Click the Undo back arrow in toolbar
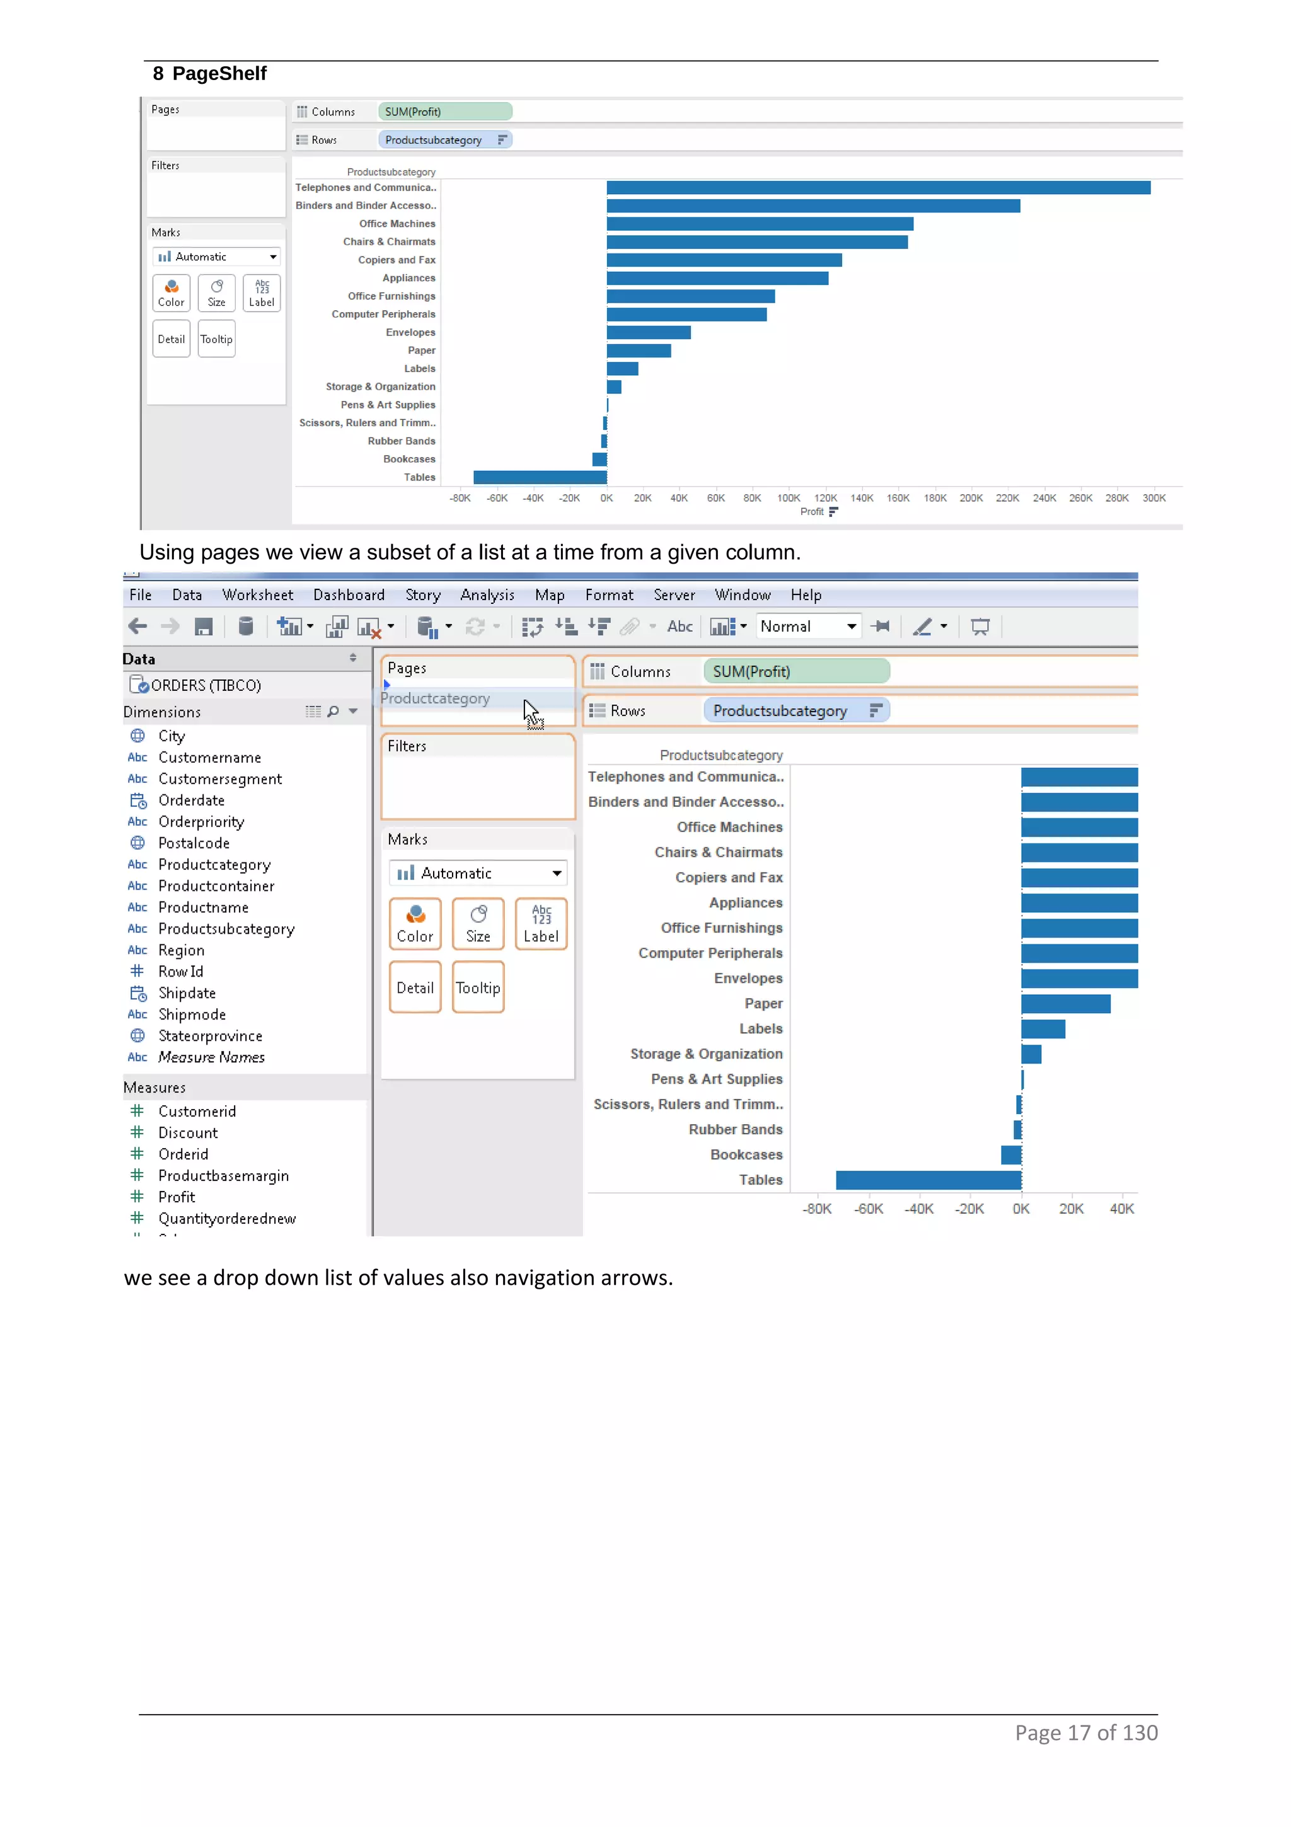Viewport: 1291px width, 1827px height. point(137,626)
